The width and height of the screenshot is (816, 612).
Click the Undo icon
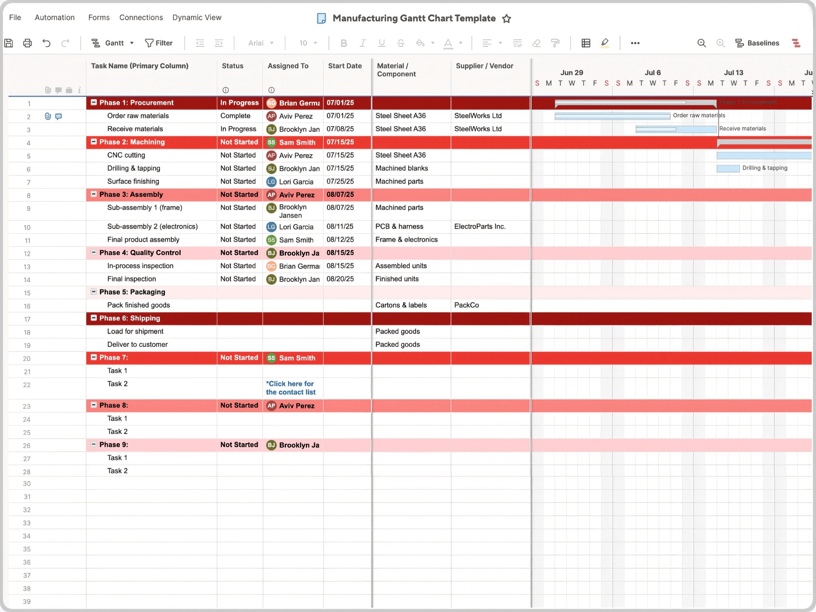coord(46,43)
